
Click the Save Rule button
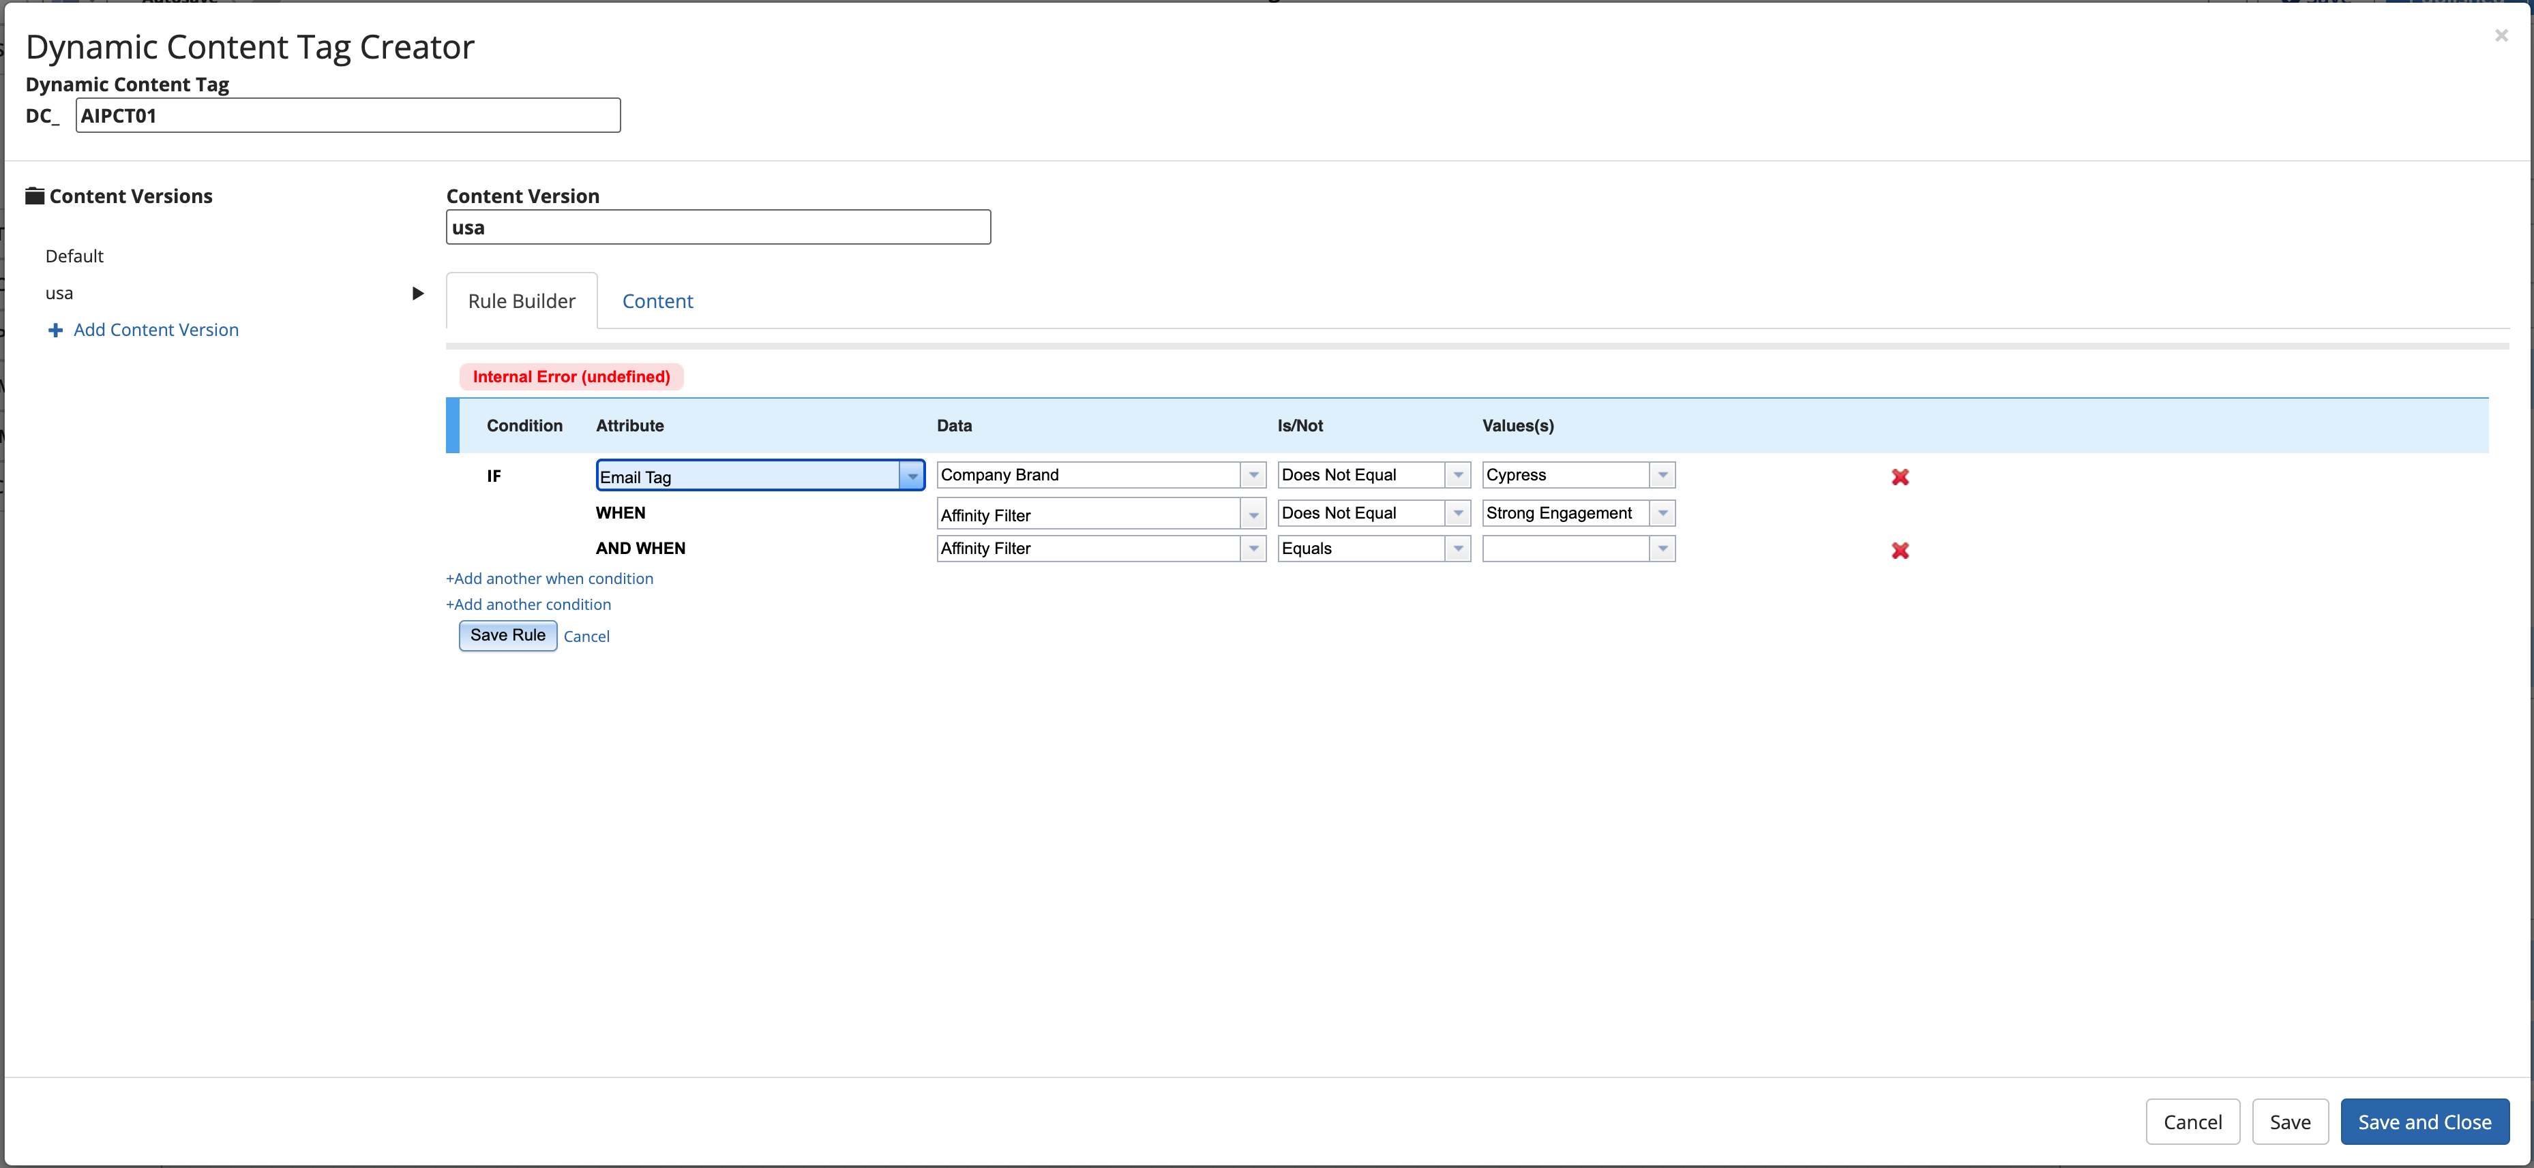(x=507, y=635)
